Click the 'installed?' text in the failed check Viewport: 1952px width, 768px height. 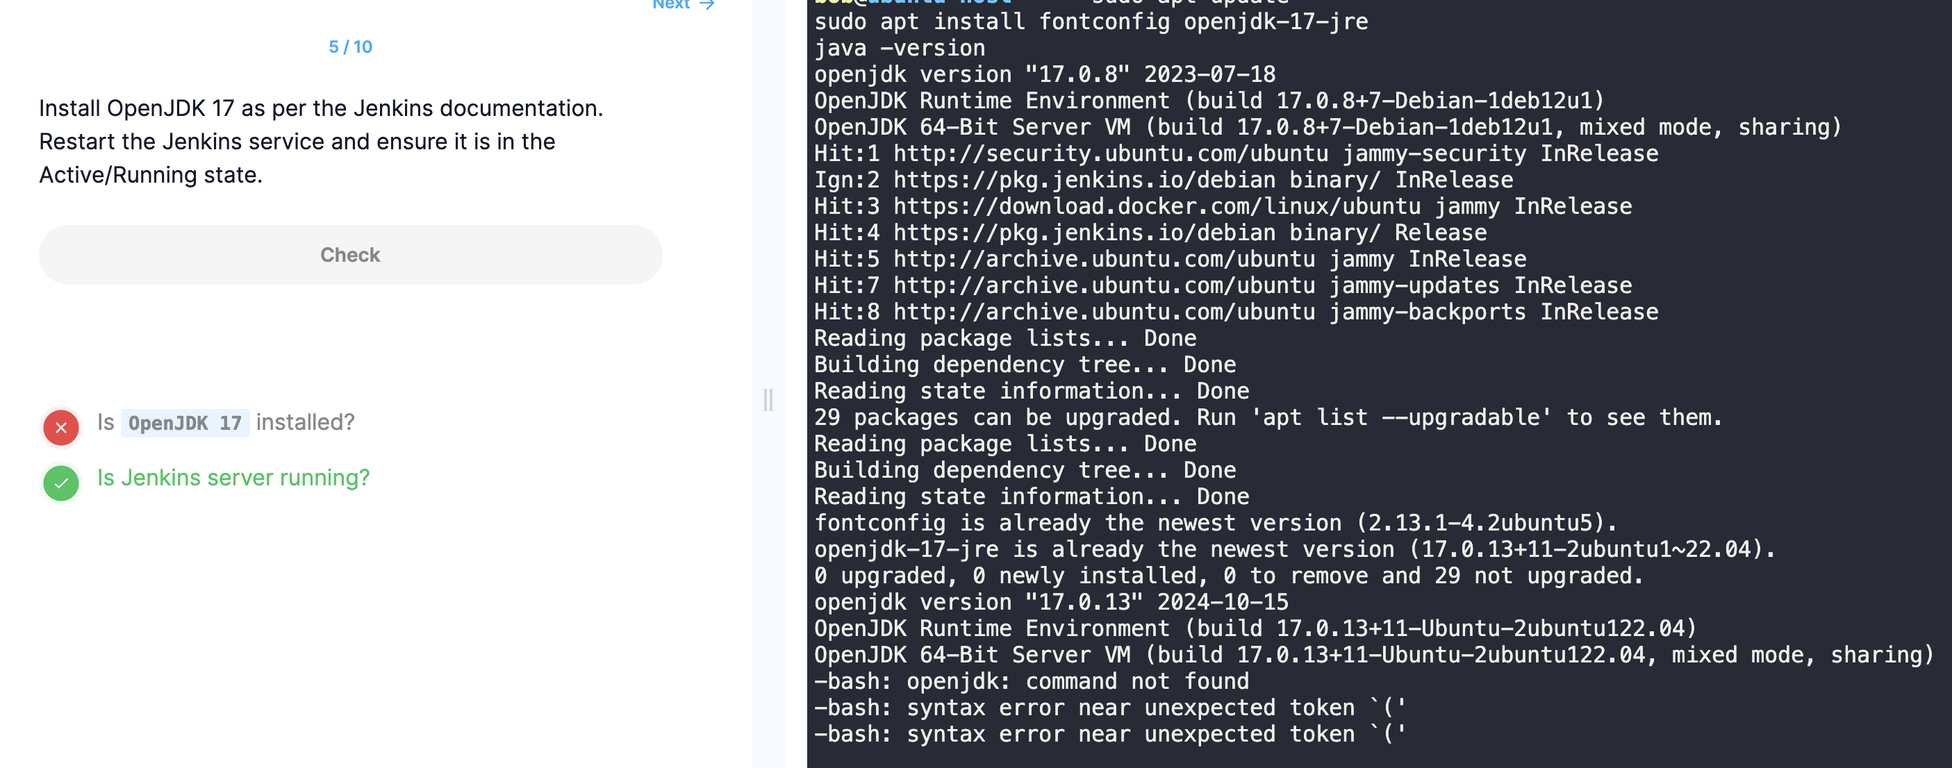305,423
